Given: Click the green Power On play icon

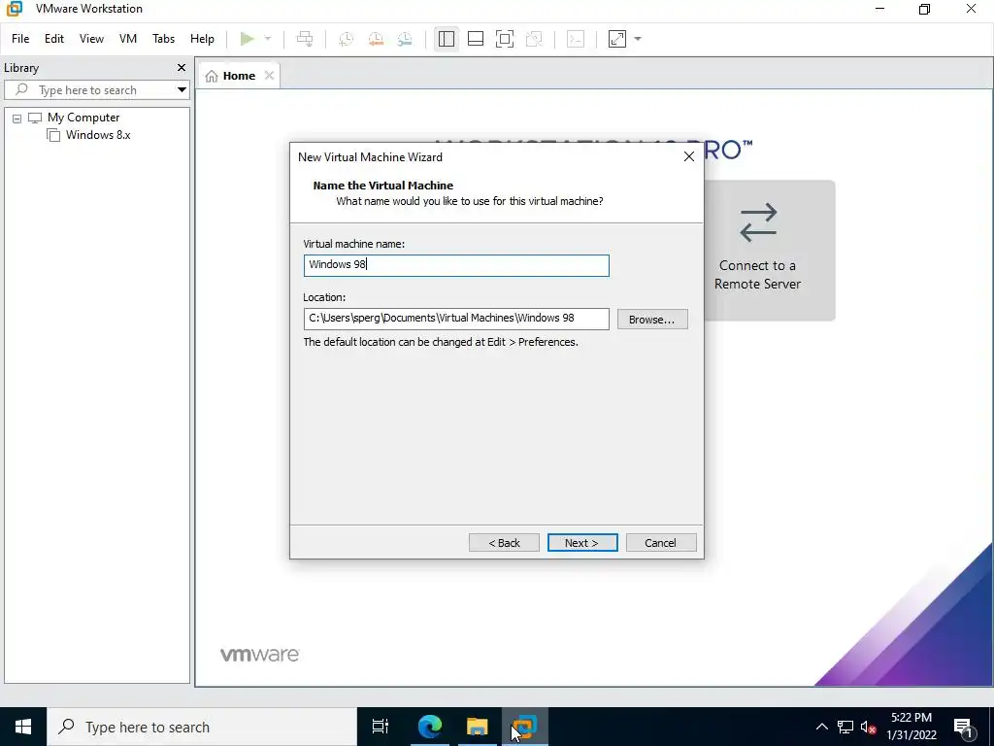Looking at the screenshot, I should [x=248, y=39].
